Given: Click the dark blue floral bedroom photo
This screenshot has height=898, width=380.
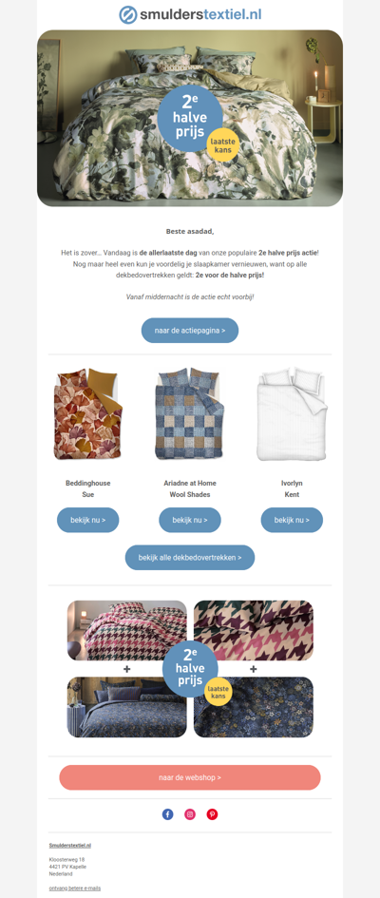Looking at the screenshot, I should click(127, 707).
